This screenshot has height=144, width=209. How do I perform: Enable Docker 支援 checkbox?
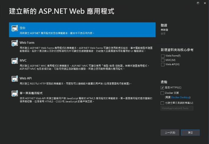tap(162, 93)
